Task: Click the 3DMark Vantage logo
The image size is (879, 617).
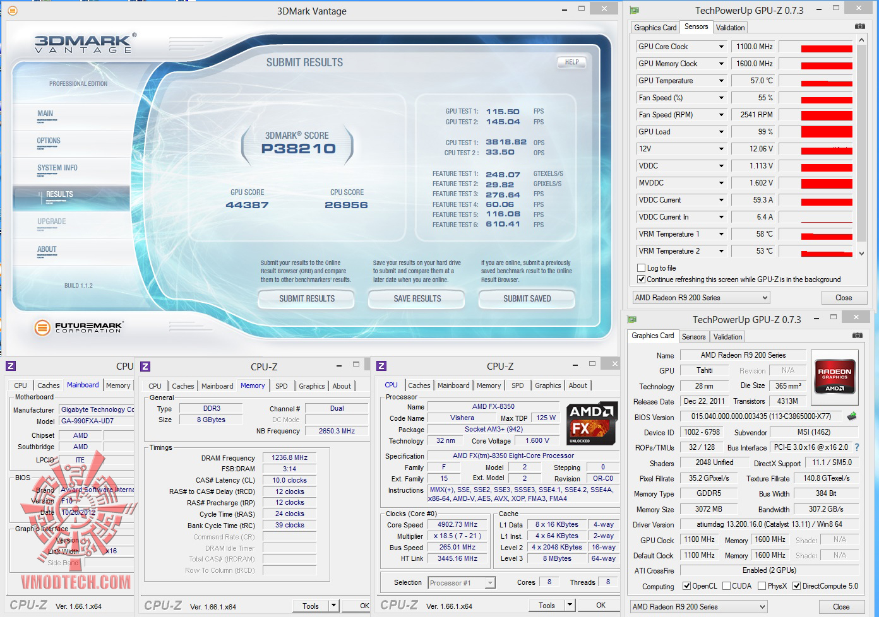Action: click(85, 44)
